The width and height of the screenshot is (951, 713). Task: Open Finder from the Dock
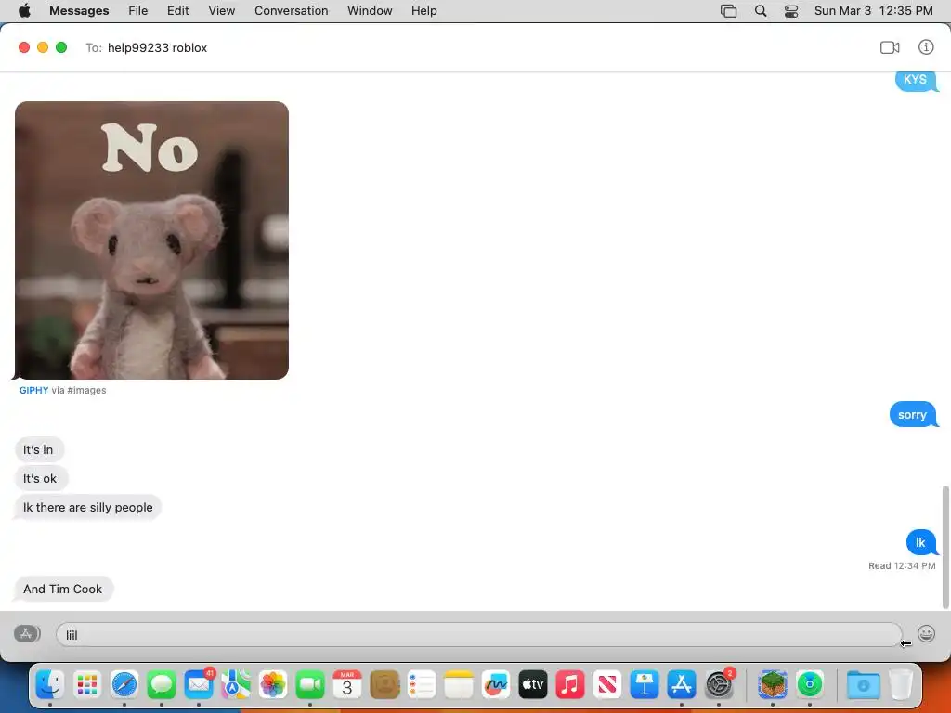50,684
